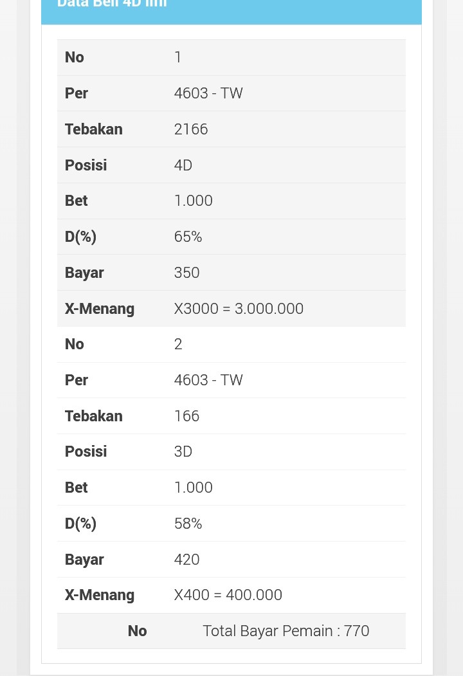Screen dimensions: 463x676
Task: Select the Tebakan value 166
Action: (186, 416)
